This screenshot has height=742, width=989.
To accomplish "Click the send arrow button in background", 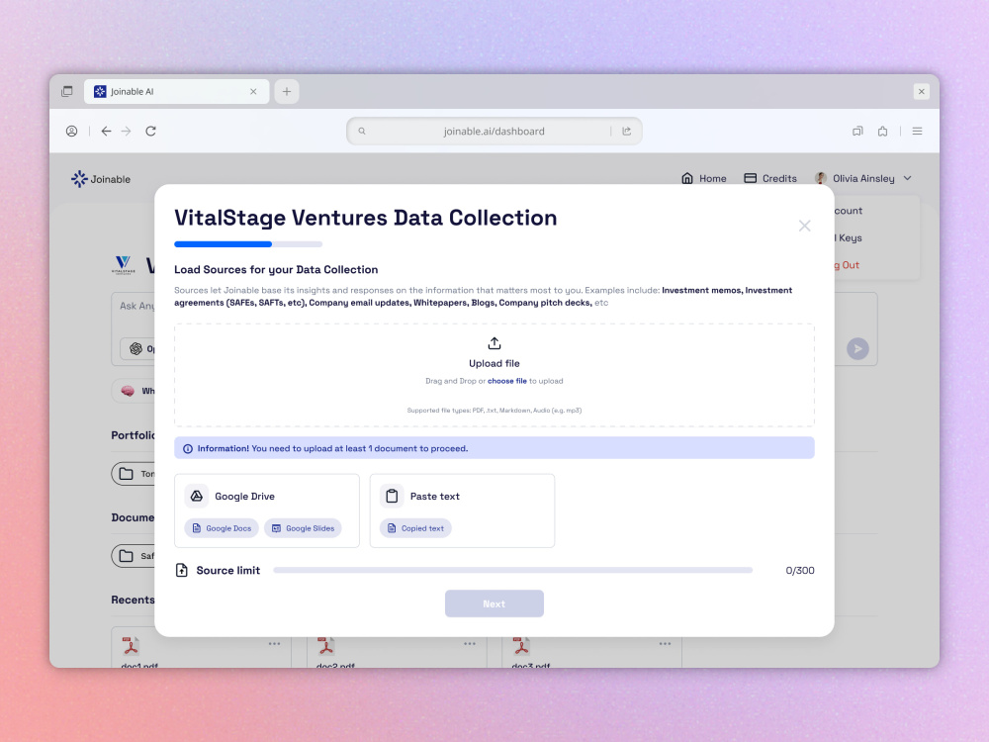I will (x=857, y=348).
